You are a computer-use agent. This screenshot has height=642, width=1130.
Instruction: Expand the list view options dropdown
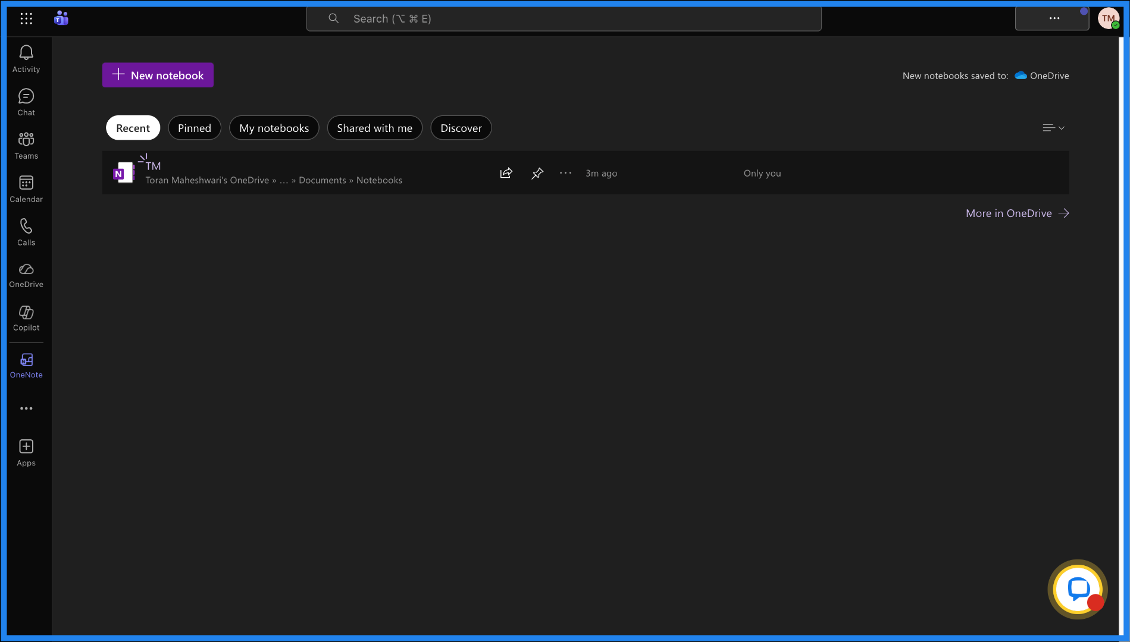click(1054, 128)
